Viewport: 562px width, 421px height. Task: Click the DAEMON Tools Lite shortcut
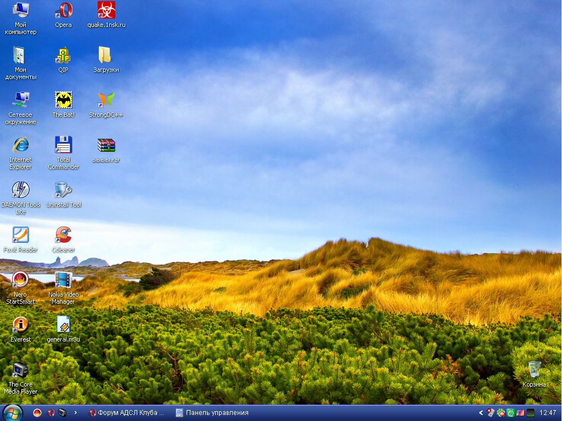click(20, 190)
